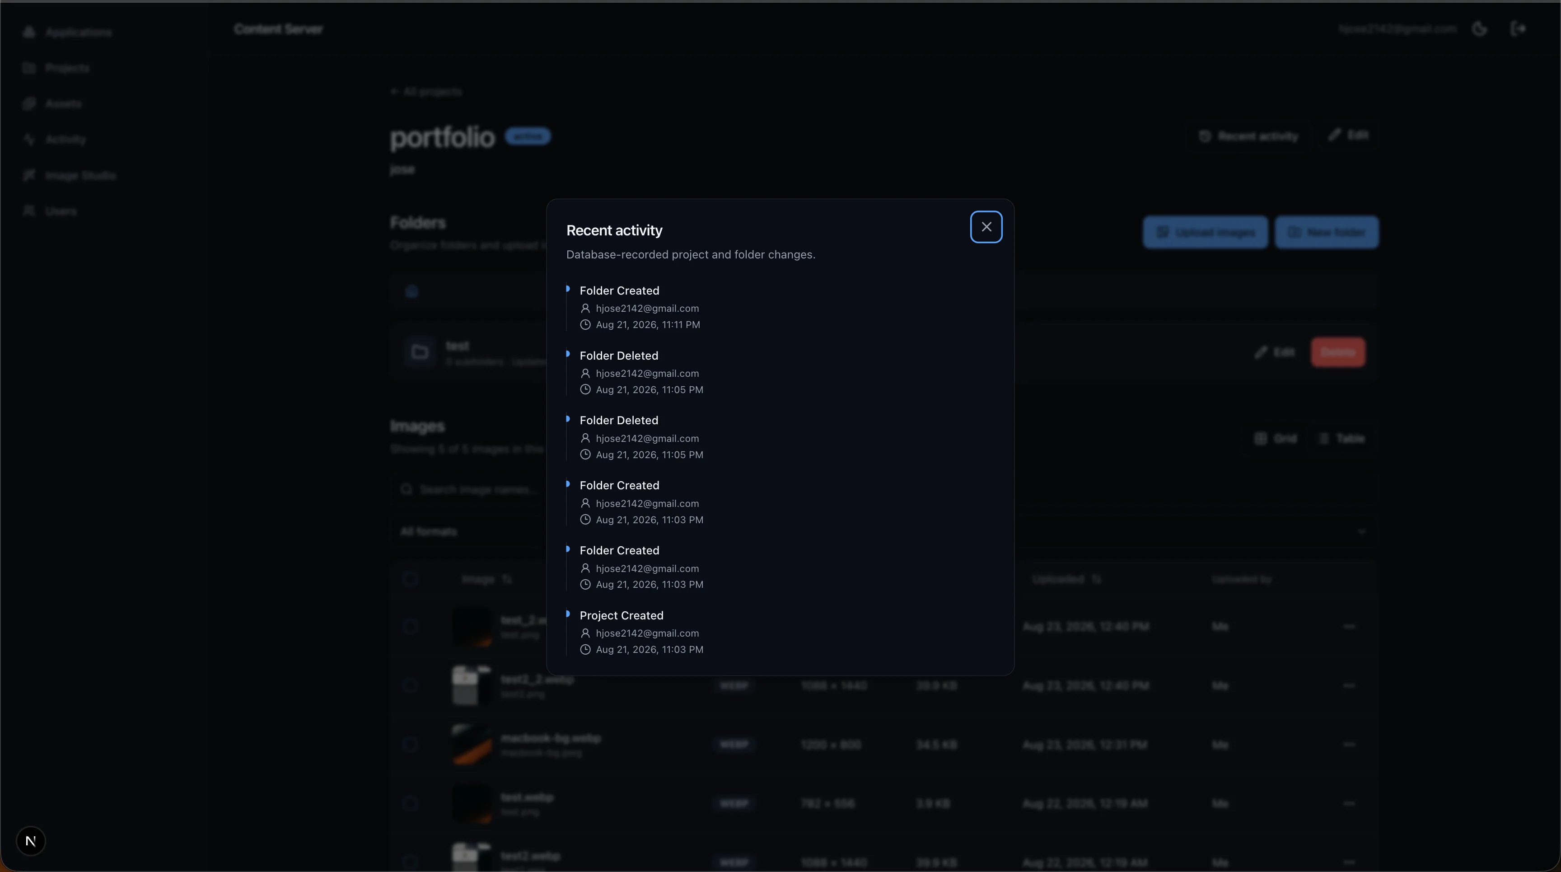Expand the All formats dropdown

pyautogui.click(x=885, y=531)
